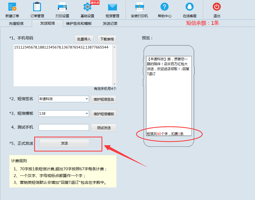The width and height of the screenshot is (255, 200).
Task: Open 维护签名和模板 tab
Action: point(79,23)
